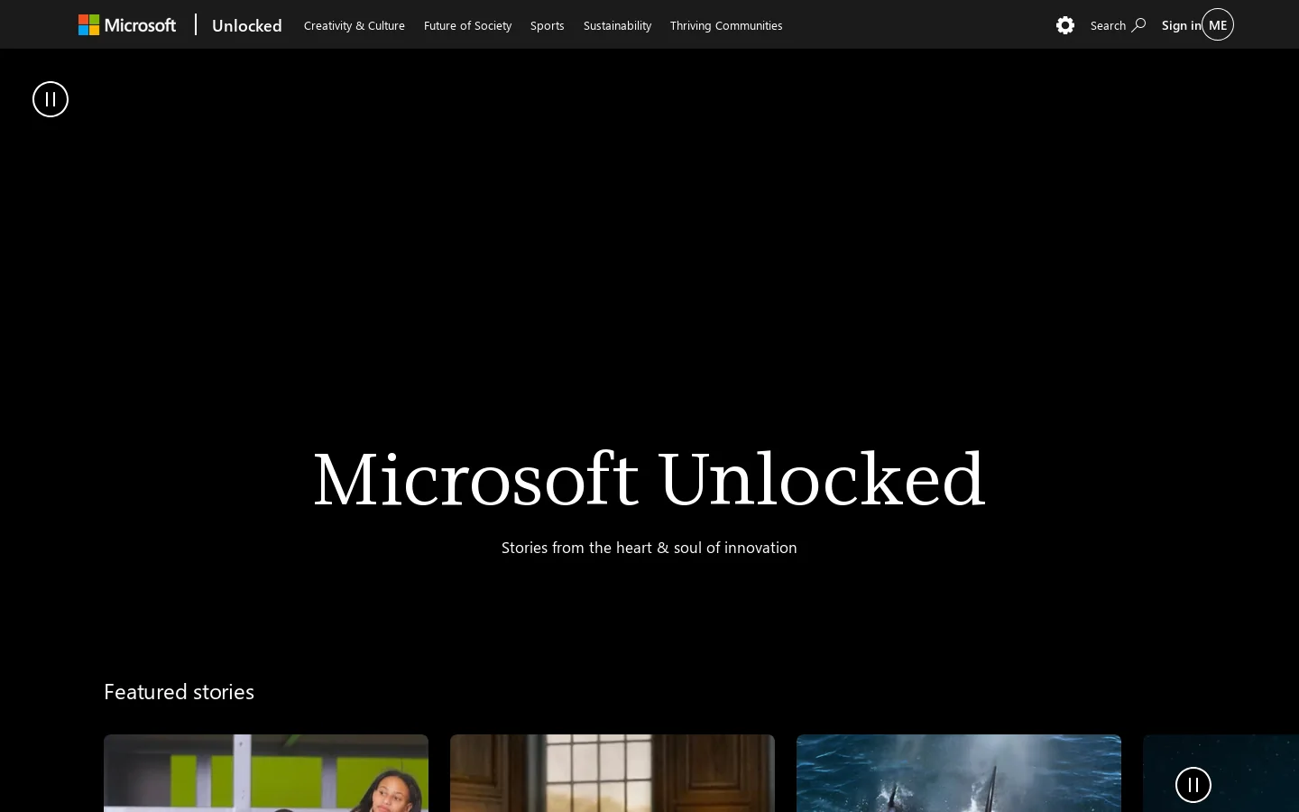Click the search magnifier icon
Viewport: 1299px width, 812px height.
[1138, 25]
